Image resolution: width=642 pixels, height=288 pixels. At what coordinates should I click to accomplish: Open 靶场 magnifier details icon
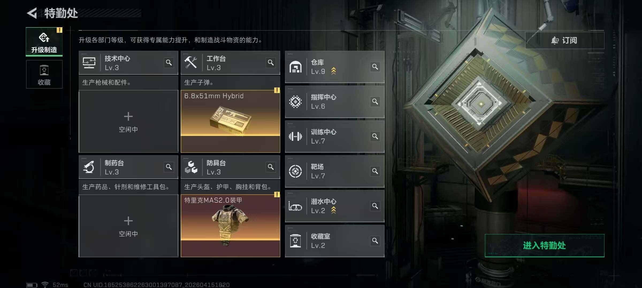click(375, 171)
